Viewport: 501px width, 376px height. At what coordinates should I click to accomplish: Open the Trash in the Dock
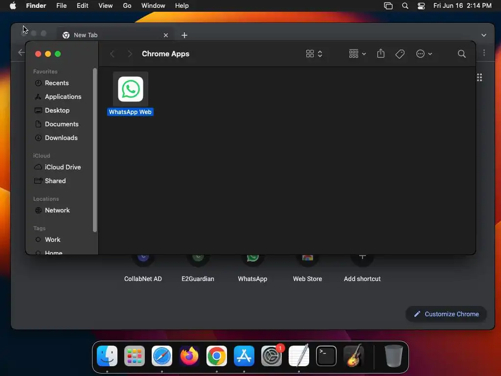click(x=393, y=356)
